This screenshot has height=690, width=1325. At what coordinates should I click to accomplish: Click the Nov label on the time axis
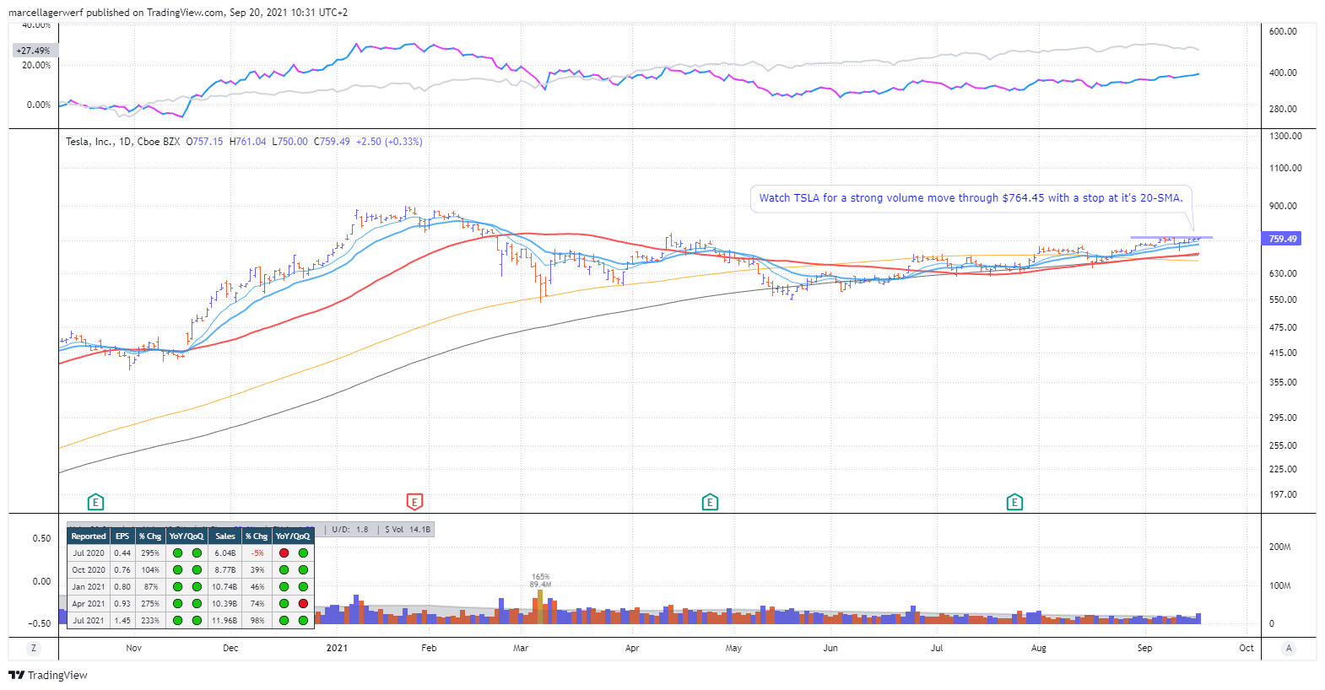pos(133,648)
